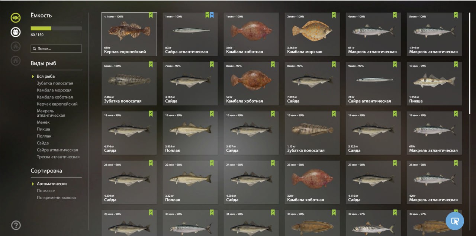The height and width of the screenshot is (236, 476).
Task: Toggle green bookmark on Камбала морская card
Action: pos(334,15)
